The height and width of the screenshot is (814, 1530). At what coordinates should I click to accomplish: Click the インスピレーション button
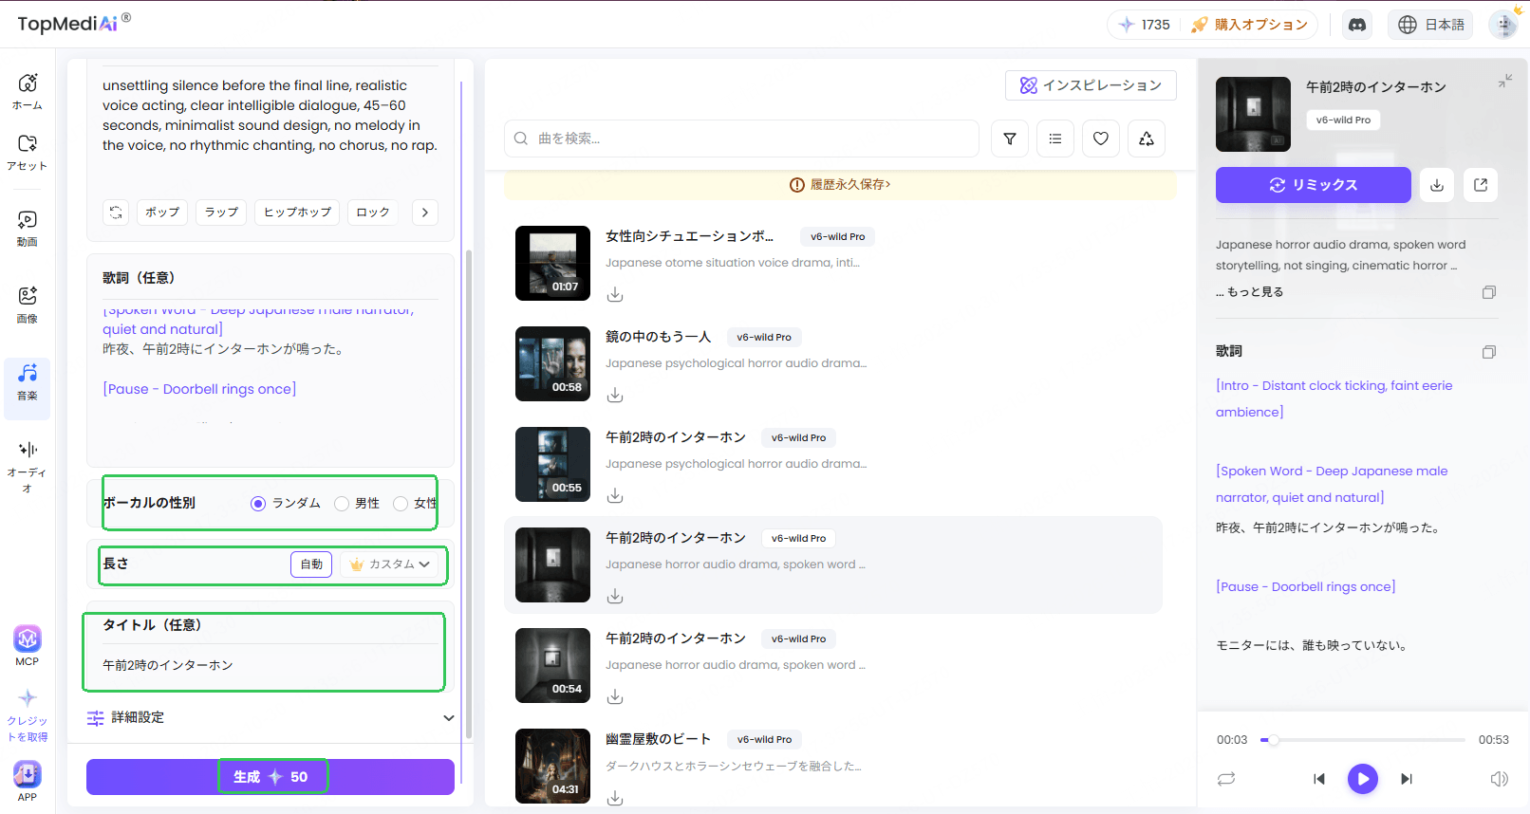click(1091, 85)
